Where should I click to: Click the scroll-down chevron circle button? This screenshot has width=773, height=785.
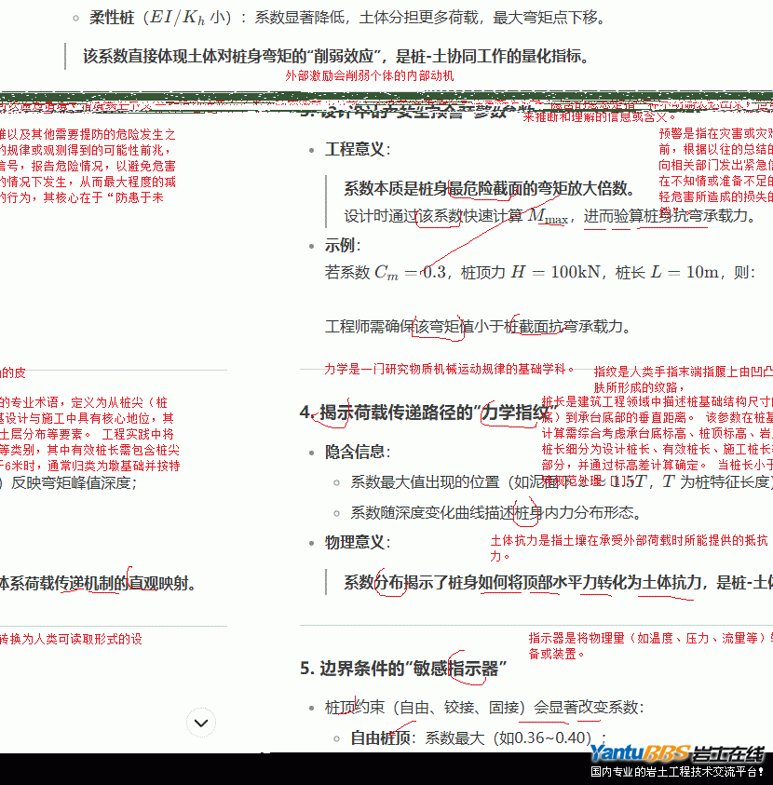click(x=201, y=723)
